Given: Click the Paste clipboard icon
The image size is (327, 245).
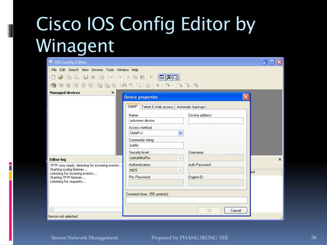Looking at the screenshot, I should (x=142, y=77).
